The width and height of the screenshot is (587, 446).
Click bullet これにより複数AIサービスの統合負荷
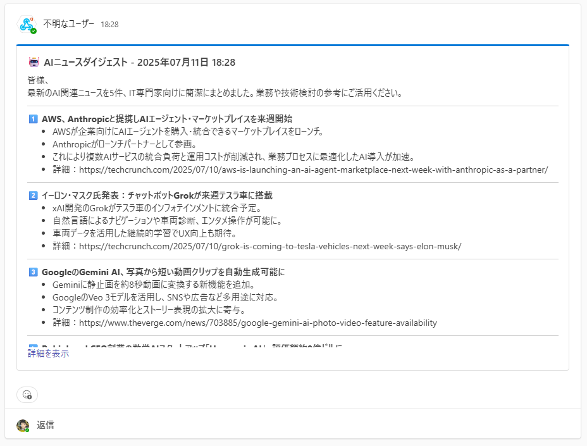click(233, 157)
